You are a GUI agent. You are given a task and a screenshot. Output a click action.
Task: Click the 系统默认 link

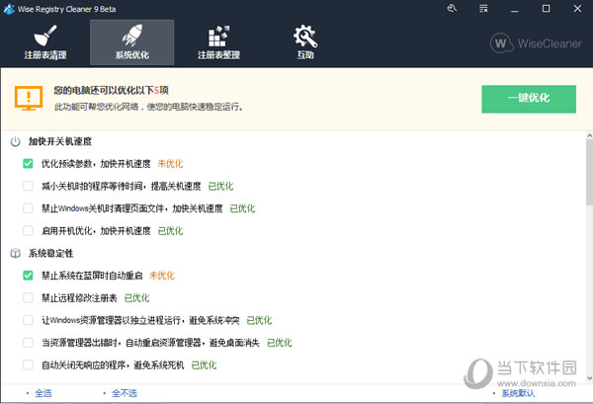[x=518, y=393]
